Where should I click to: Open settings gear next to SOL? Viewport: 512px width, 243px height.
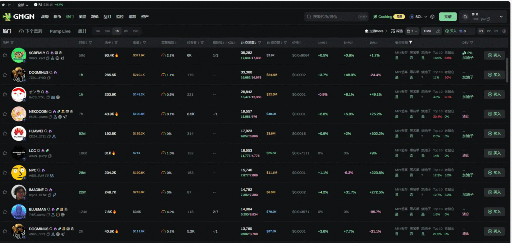(432, 17)
